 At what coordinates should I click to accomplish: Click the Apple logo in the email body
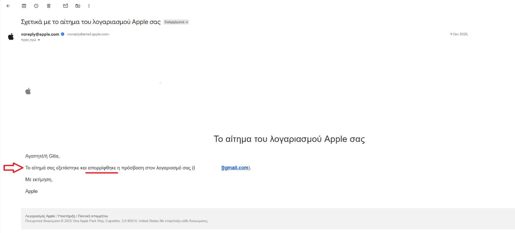(x=28, y=91)
